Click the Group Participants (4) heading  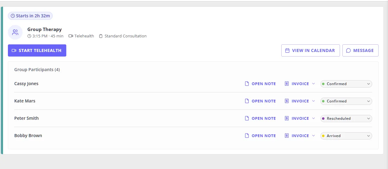tap(37, 70)
